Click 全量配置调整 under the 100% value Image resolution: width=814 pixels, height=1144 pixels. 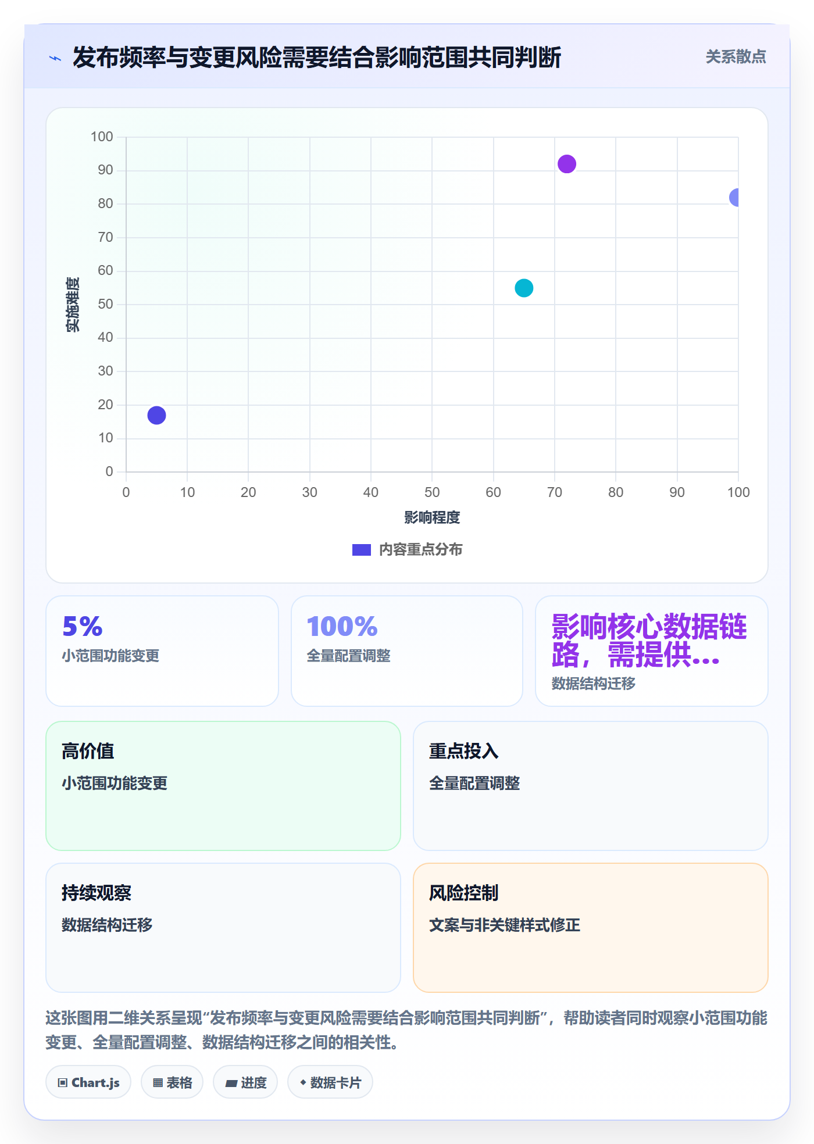(348, 656)
